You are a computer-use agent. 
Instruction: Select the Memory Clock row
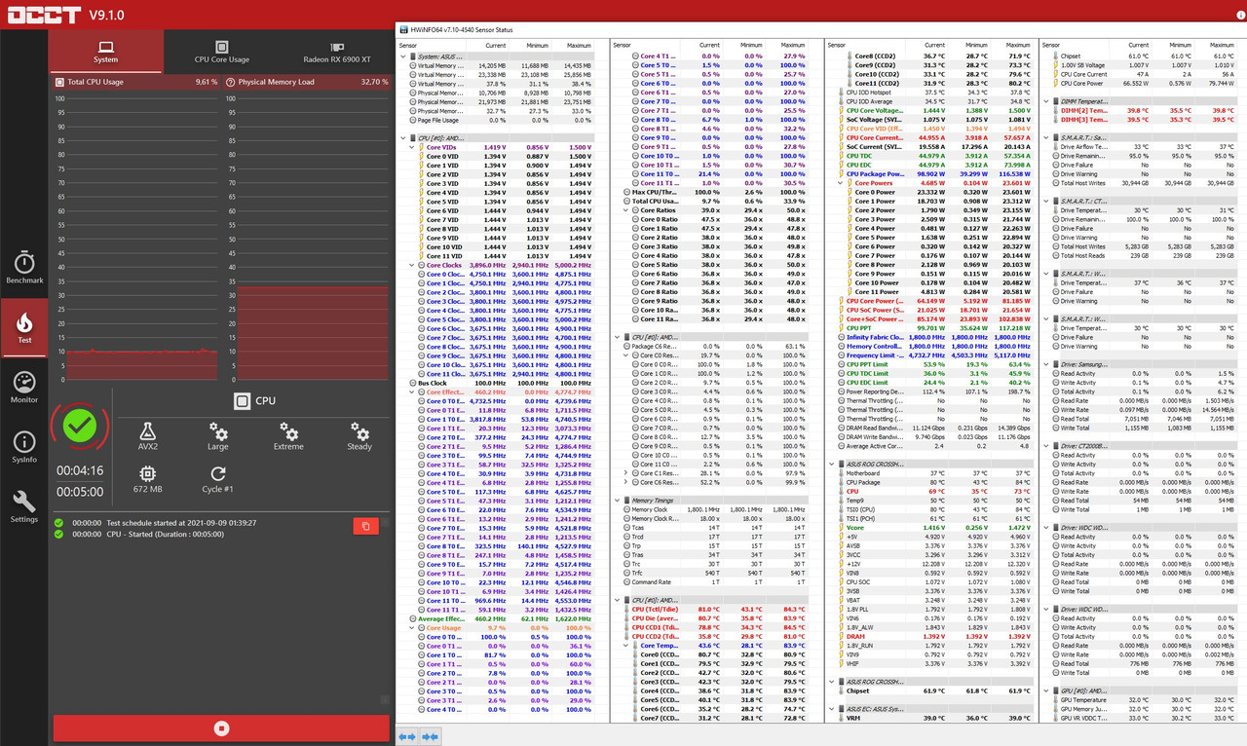tap(714, 509)
